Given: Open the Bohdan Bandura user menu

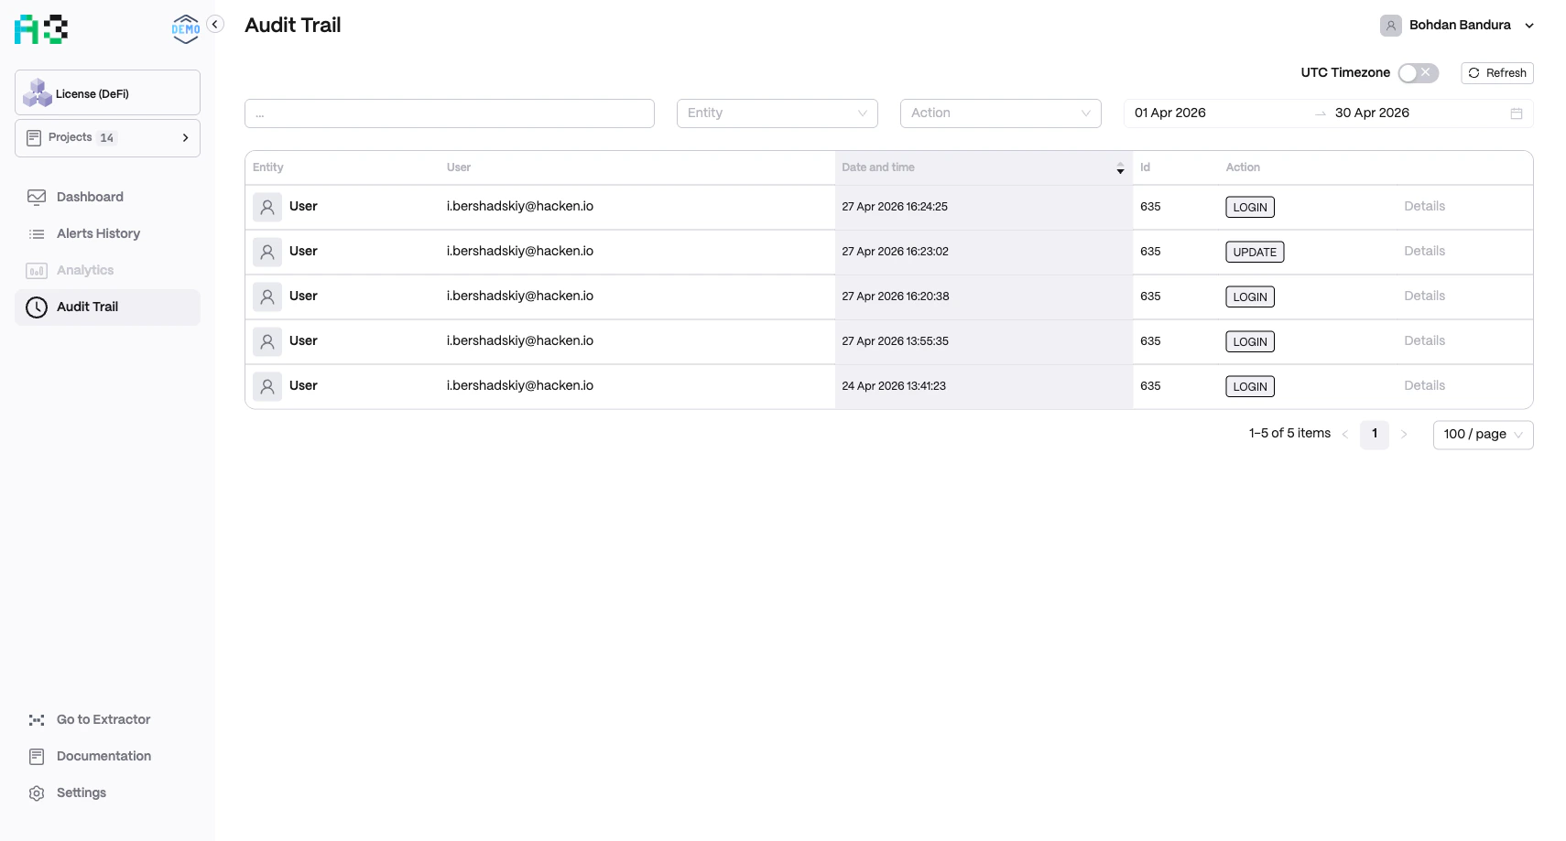Looking at the screenshot, I should [1457, 26].
